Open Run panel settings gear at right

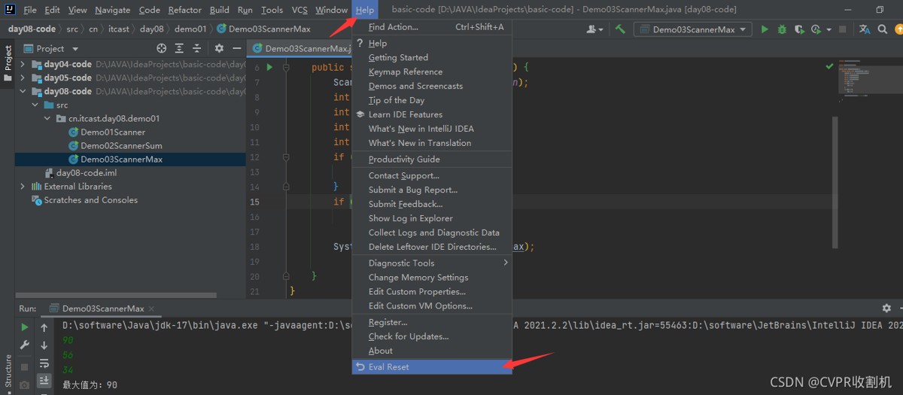pyautogui.click(x=886, y=308)
